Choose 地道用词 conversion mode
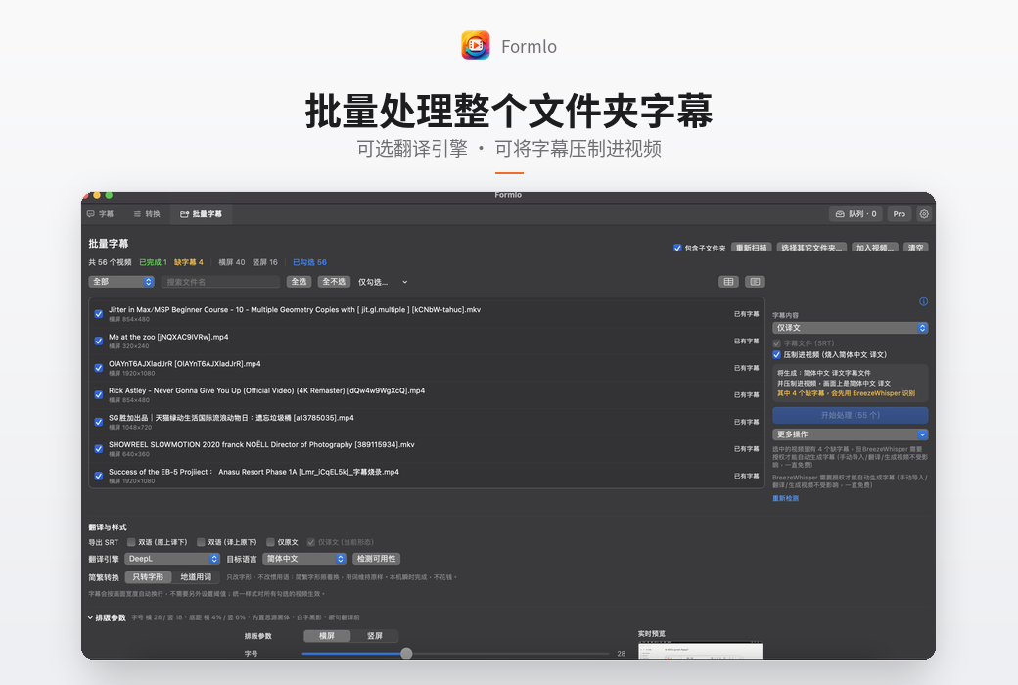1018x685 pixels. pos(196,577)
